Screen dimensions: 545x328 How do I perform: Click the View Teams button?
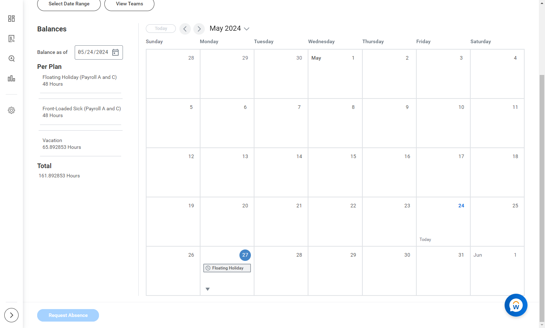pos(129,4)
